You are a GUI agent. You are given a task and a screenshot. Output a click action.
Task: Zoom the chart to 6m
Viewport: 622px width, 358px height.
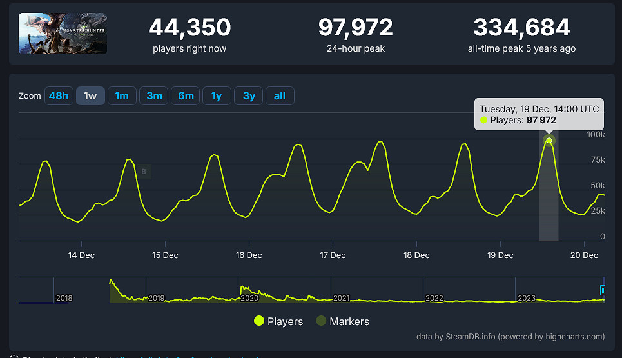click(x=186, y=96)
